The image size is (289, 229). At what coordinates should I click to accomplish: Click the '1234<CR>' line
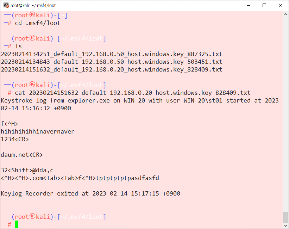[x=15, y=139]
